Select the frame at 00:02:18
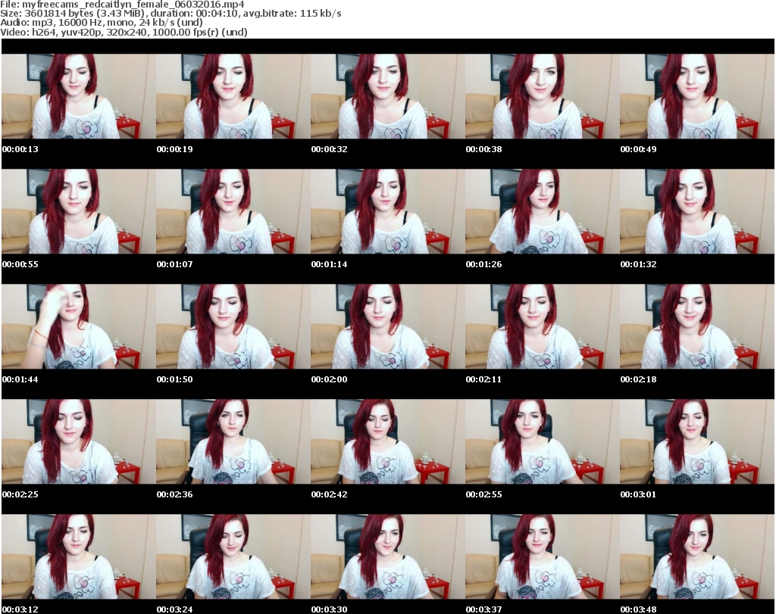This screenshot has width=776, height=614. 697,327
